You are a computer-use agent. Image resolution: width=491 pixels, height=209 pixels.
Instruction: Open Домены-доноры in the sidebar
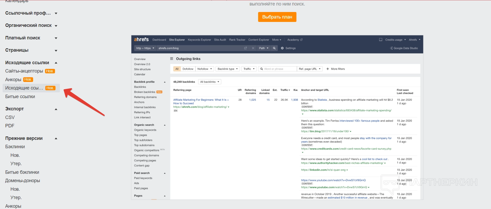point(23,181)
